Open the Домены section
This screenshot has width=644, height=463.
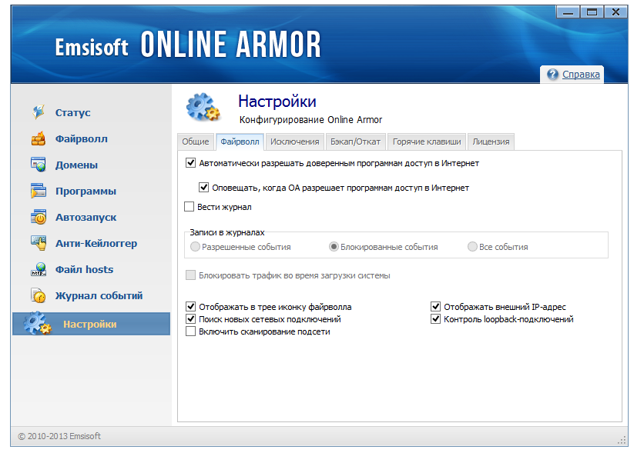click(x=76, y=165)
